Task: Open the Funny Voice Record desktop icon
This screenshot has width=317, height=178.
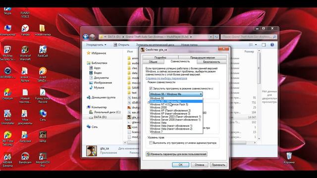Action: 43,96
